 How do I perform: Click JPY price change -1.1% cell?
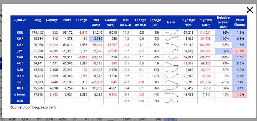(x=240, y=51)
